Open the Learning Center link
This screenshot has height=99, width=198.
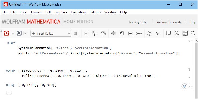click(x=138, y=22)
